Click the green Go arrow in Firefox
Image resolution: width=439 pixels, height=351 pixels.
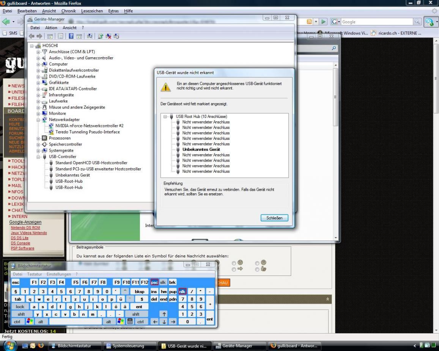pos(324,22)
